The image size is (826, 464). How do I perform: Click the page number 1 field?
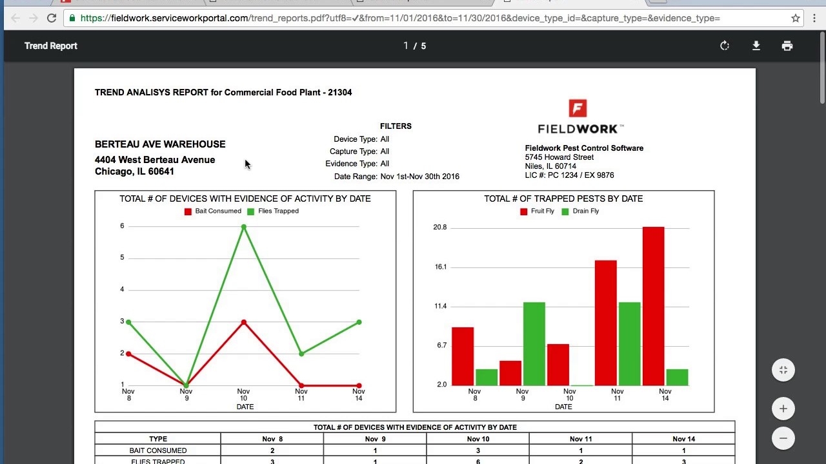tap(406, 46)
